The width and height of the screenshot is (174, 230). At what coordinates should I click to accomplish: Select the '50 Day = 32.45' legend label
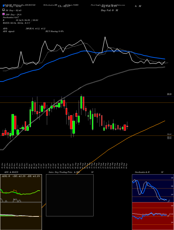13,10
